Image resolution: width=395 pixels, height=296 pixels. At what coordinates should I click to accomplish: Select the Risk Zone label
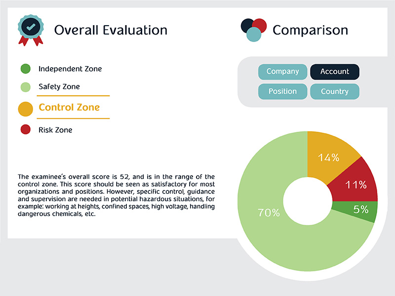point(55,130)
